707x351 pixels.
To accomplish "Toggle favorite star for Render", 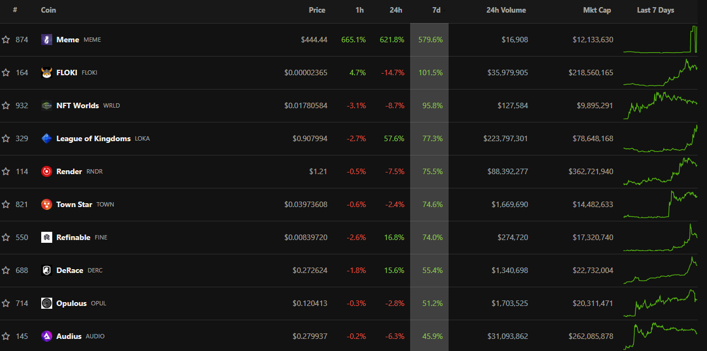I will (5, 171).
